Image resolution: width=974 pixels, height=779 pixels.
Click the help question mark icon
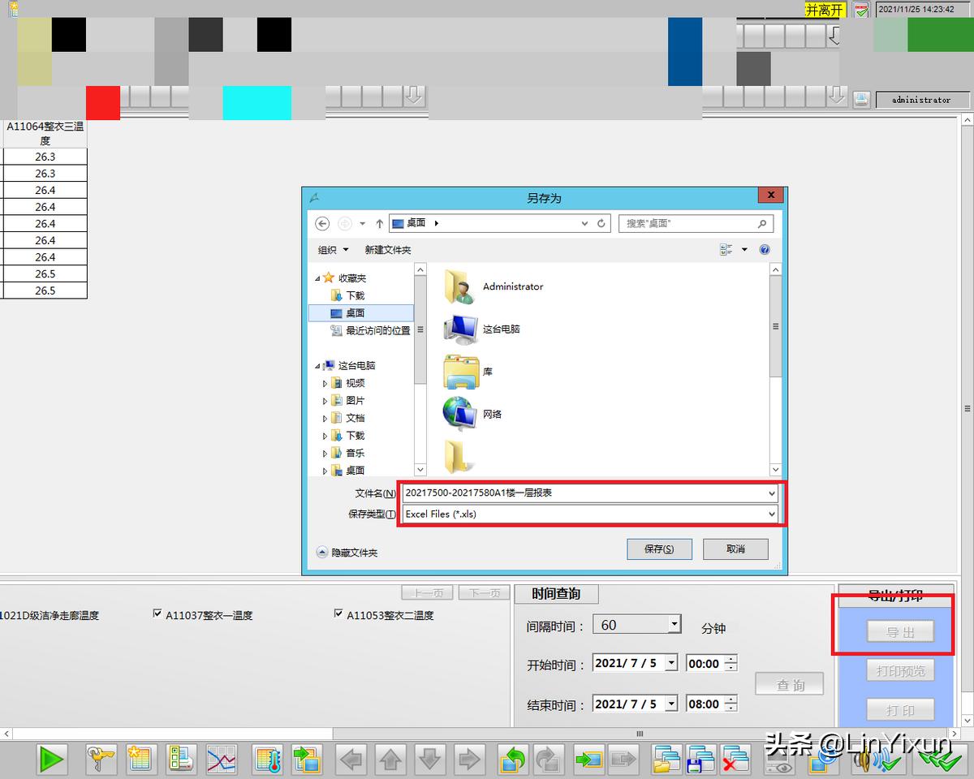coord(765,250)
